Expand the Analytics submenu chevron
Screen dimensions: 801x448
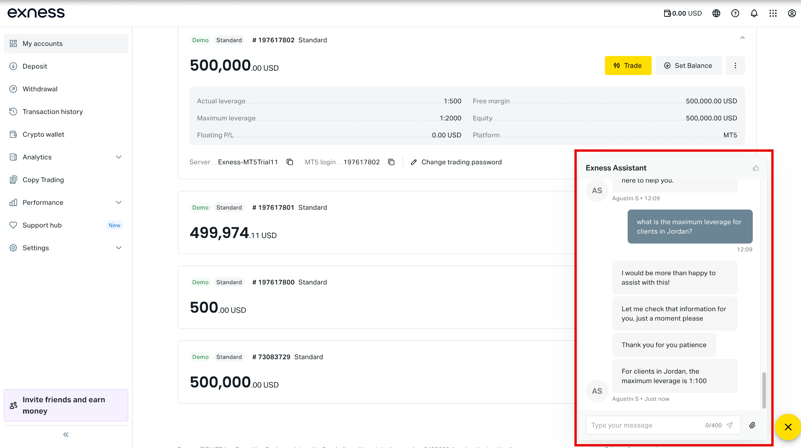[x=119, y=157]
